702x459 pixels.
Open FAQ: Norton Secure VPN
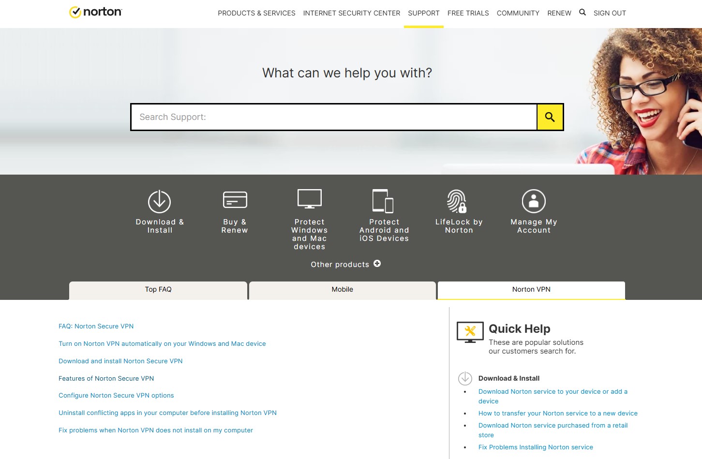coord(96,326)
